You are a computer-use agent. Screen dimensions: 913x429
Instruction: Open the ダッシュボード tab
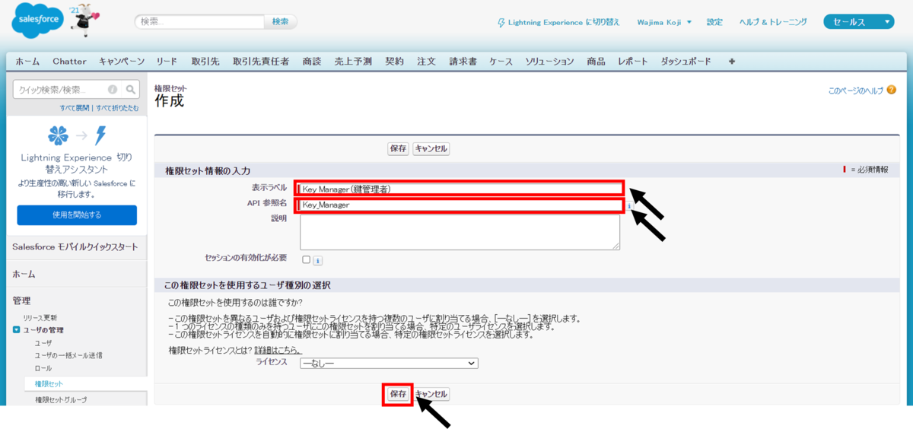tap(686, 62)
